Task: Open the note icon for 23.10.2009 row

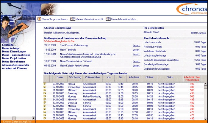Action: tap(45, 84)
